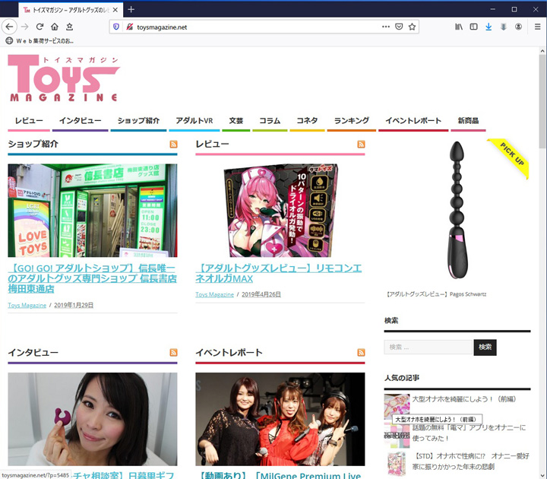Screen dimensions: 547x479
Task: Click the address bar URL field
Action: [257, 27]
